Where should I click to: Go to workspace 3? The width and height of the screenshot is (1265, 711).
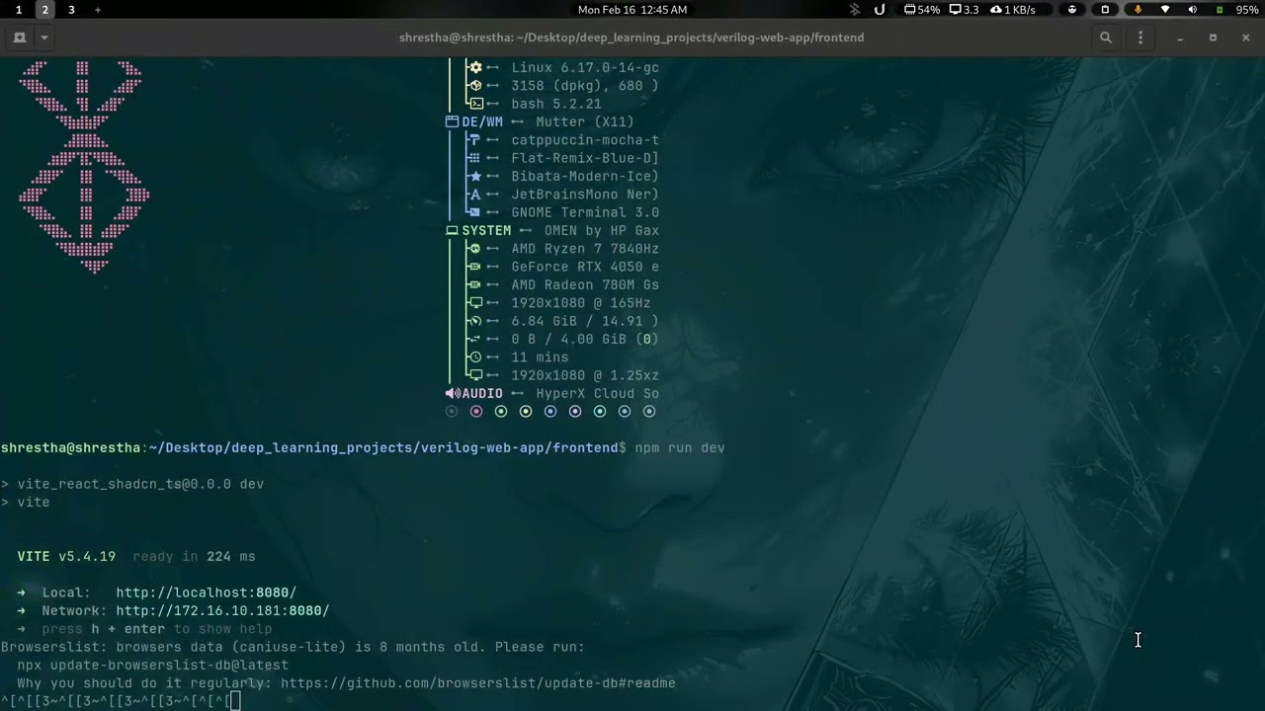pyautogui.click(x=71, y=10)
